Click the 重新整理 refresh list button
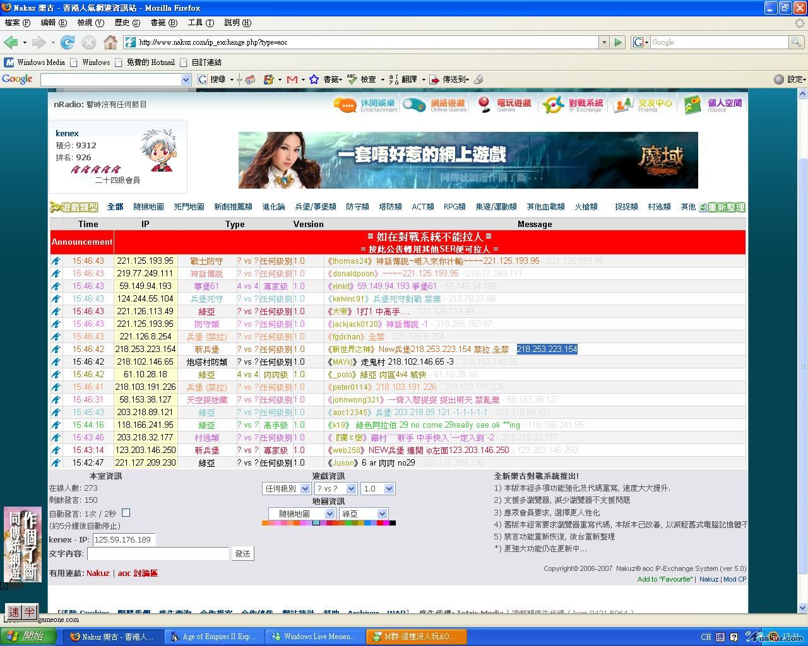This screenshot has width=808, height=646. 722,207
